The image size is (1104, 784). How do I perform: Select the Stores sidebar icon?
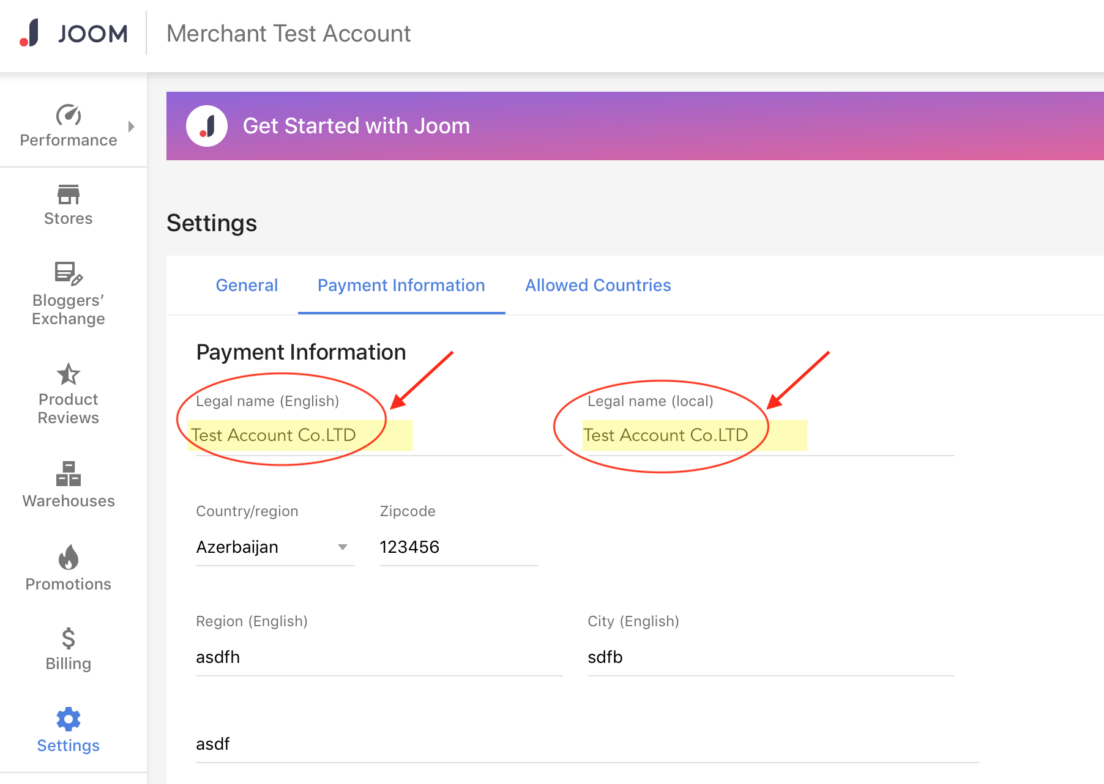click(68, 196)
